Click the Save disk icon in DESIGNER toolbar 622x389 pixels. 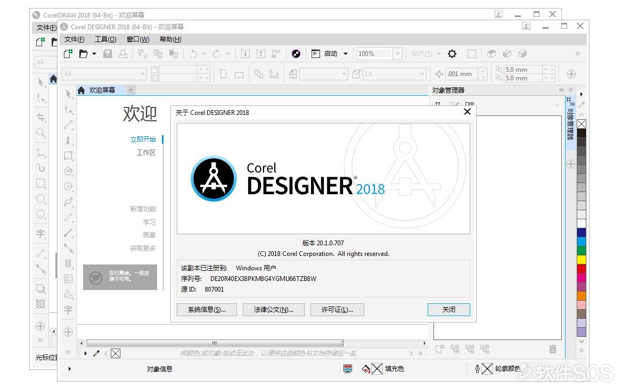108,54
